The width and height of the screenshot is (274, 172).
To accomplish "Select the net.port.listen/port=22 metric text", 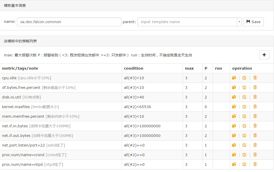I will pos(23,145).
